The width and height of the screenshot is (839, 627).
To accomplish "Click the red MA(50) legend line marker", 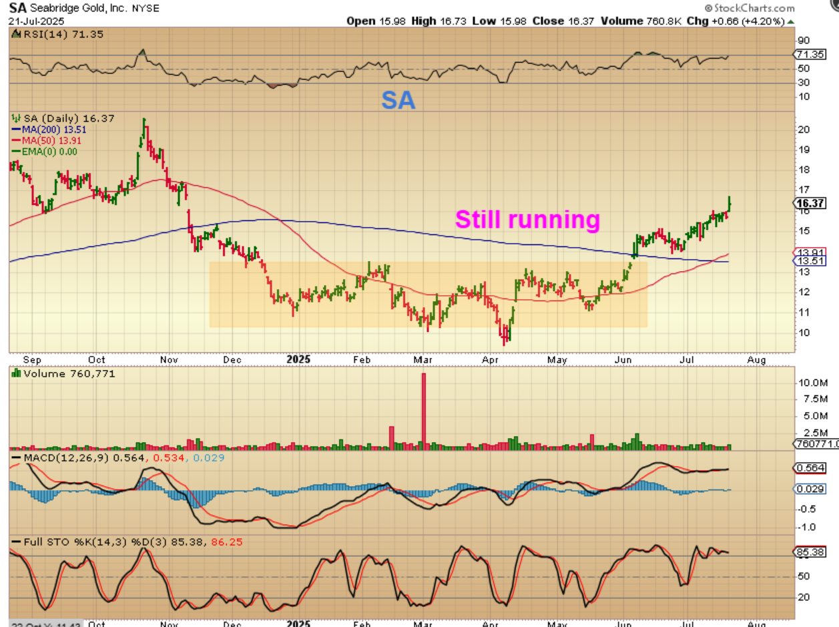I will click(16, 141).
